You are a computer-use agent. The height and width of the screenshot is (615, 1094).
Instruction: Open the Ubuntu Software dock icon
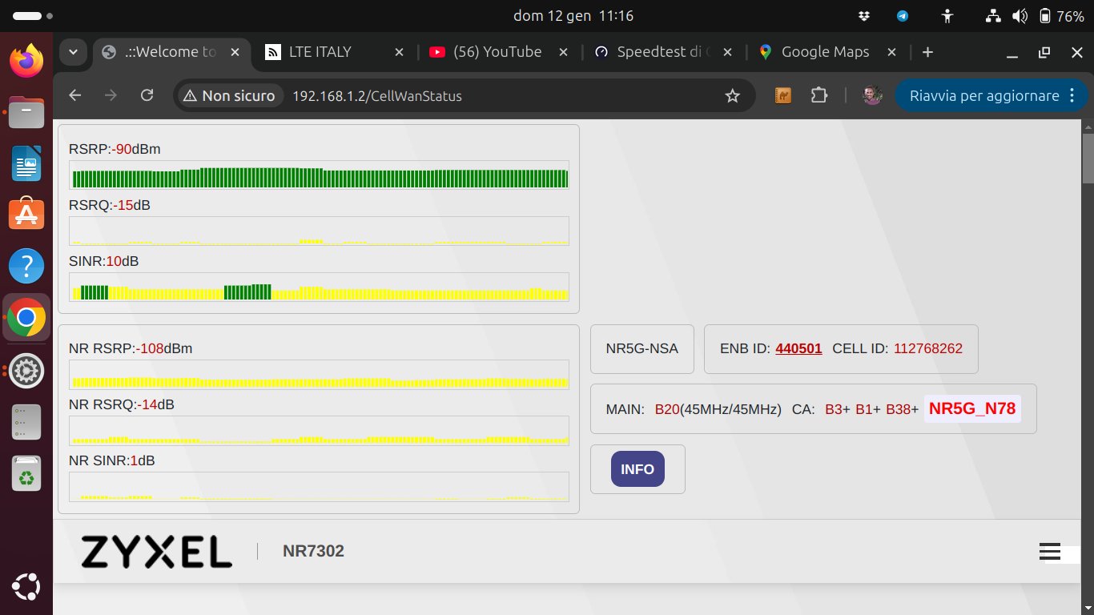pos(26,214)
